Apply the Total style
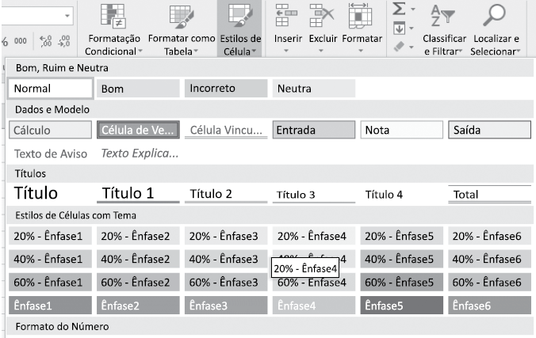 click(x=490, y=194)
